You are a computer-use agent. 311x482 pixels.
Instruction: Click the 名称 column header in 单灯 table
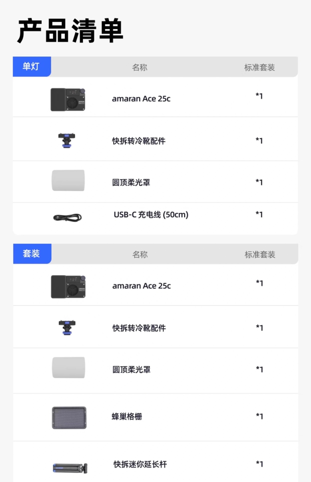139,67
